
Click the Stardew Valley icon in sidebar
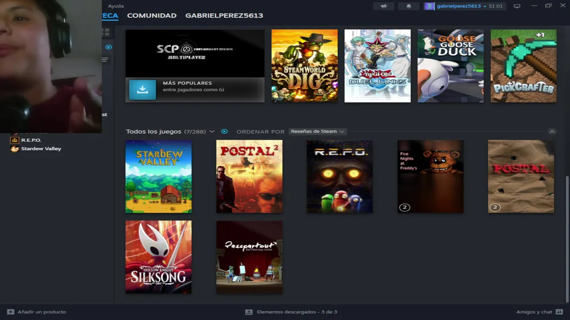(x=15, y=148)
